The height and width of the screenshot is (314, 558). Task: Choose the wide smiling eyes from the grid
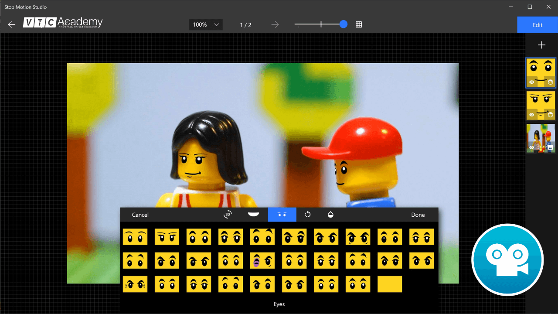(135, 237)
